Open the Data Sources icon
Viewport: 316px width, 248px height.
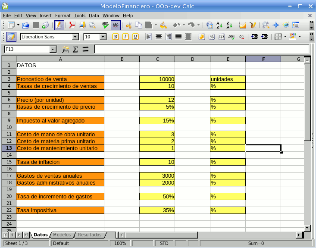(x=296, y=25)
